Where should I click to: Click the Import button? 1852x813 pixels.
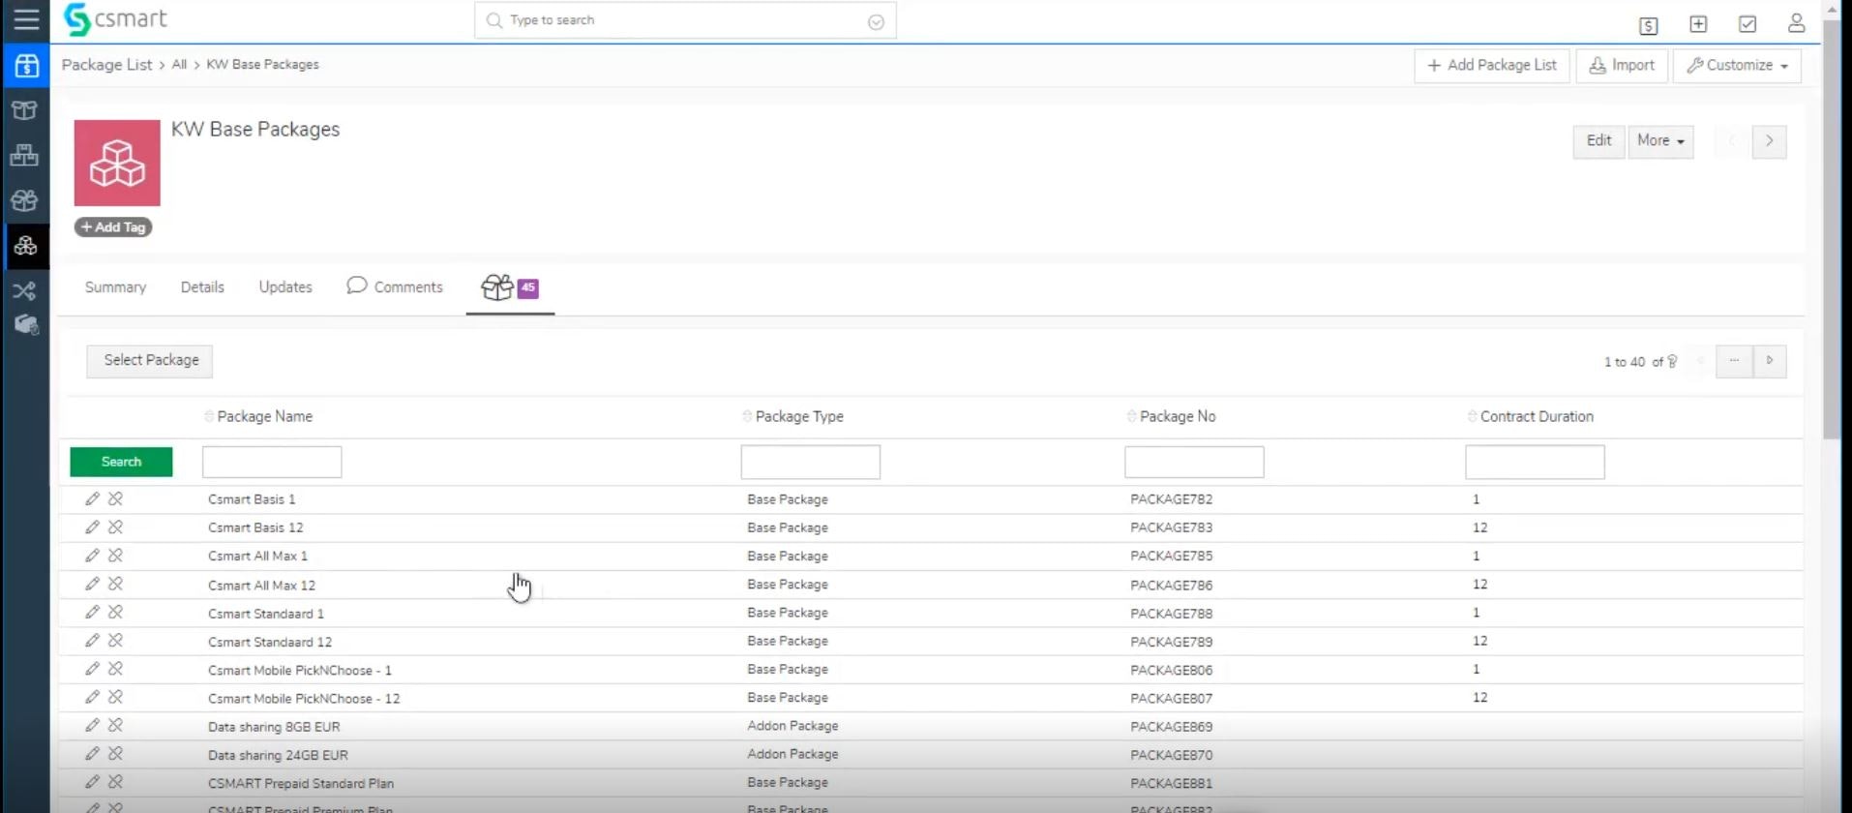point(1622,65)
